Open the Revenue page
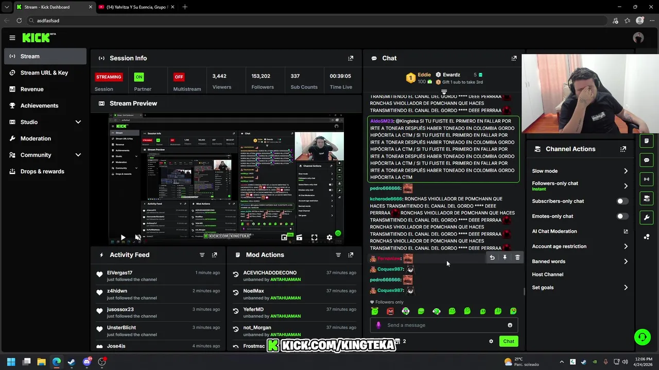Image resolution: width=659 pixels, height=370 pixels. click(x=45, y=89)
